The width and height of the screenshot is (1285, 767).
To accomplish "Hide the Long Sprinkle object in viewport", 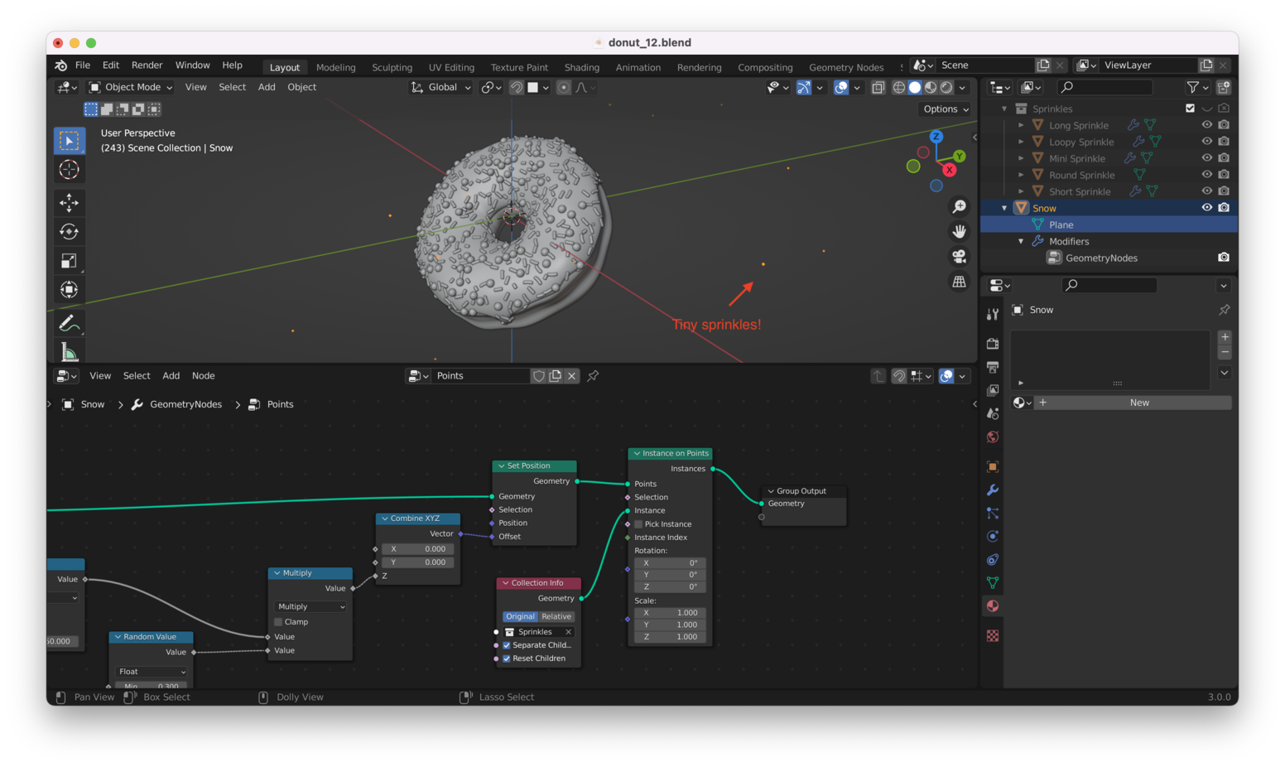I will coord(1206,125).
